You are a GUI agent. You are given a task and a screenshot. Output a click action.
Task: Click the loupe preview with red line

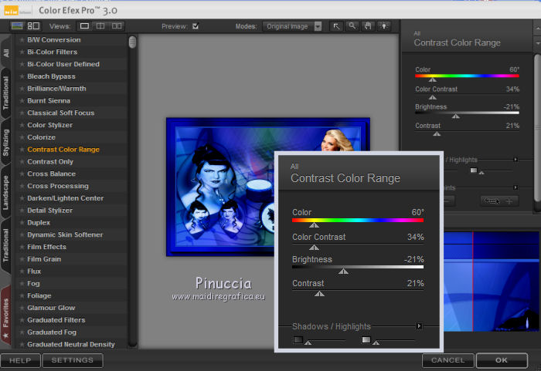pos(492,282)
